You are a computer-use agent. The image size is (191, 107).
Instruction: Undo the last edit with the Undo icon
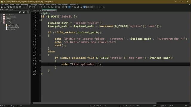34,7
